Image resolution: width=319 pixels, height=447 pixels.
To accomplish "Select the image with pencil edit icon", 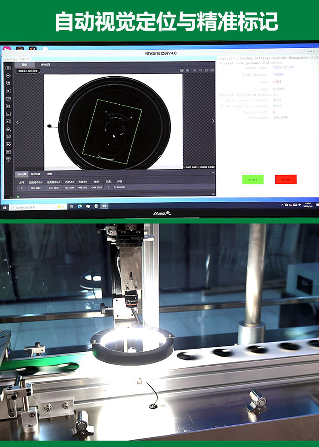I will pos(8,144).
